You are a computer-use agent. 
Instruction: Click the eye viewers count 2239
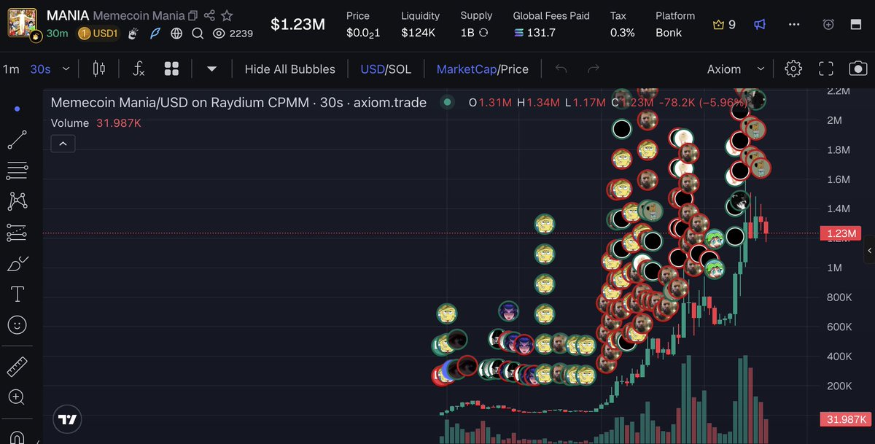tap(233, 34)
